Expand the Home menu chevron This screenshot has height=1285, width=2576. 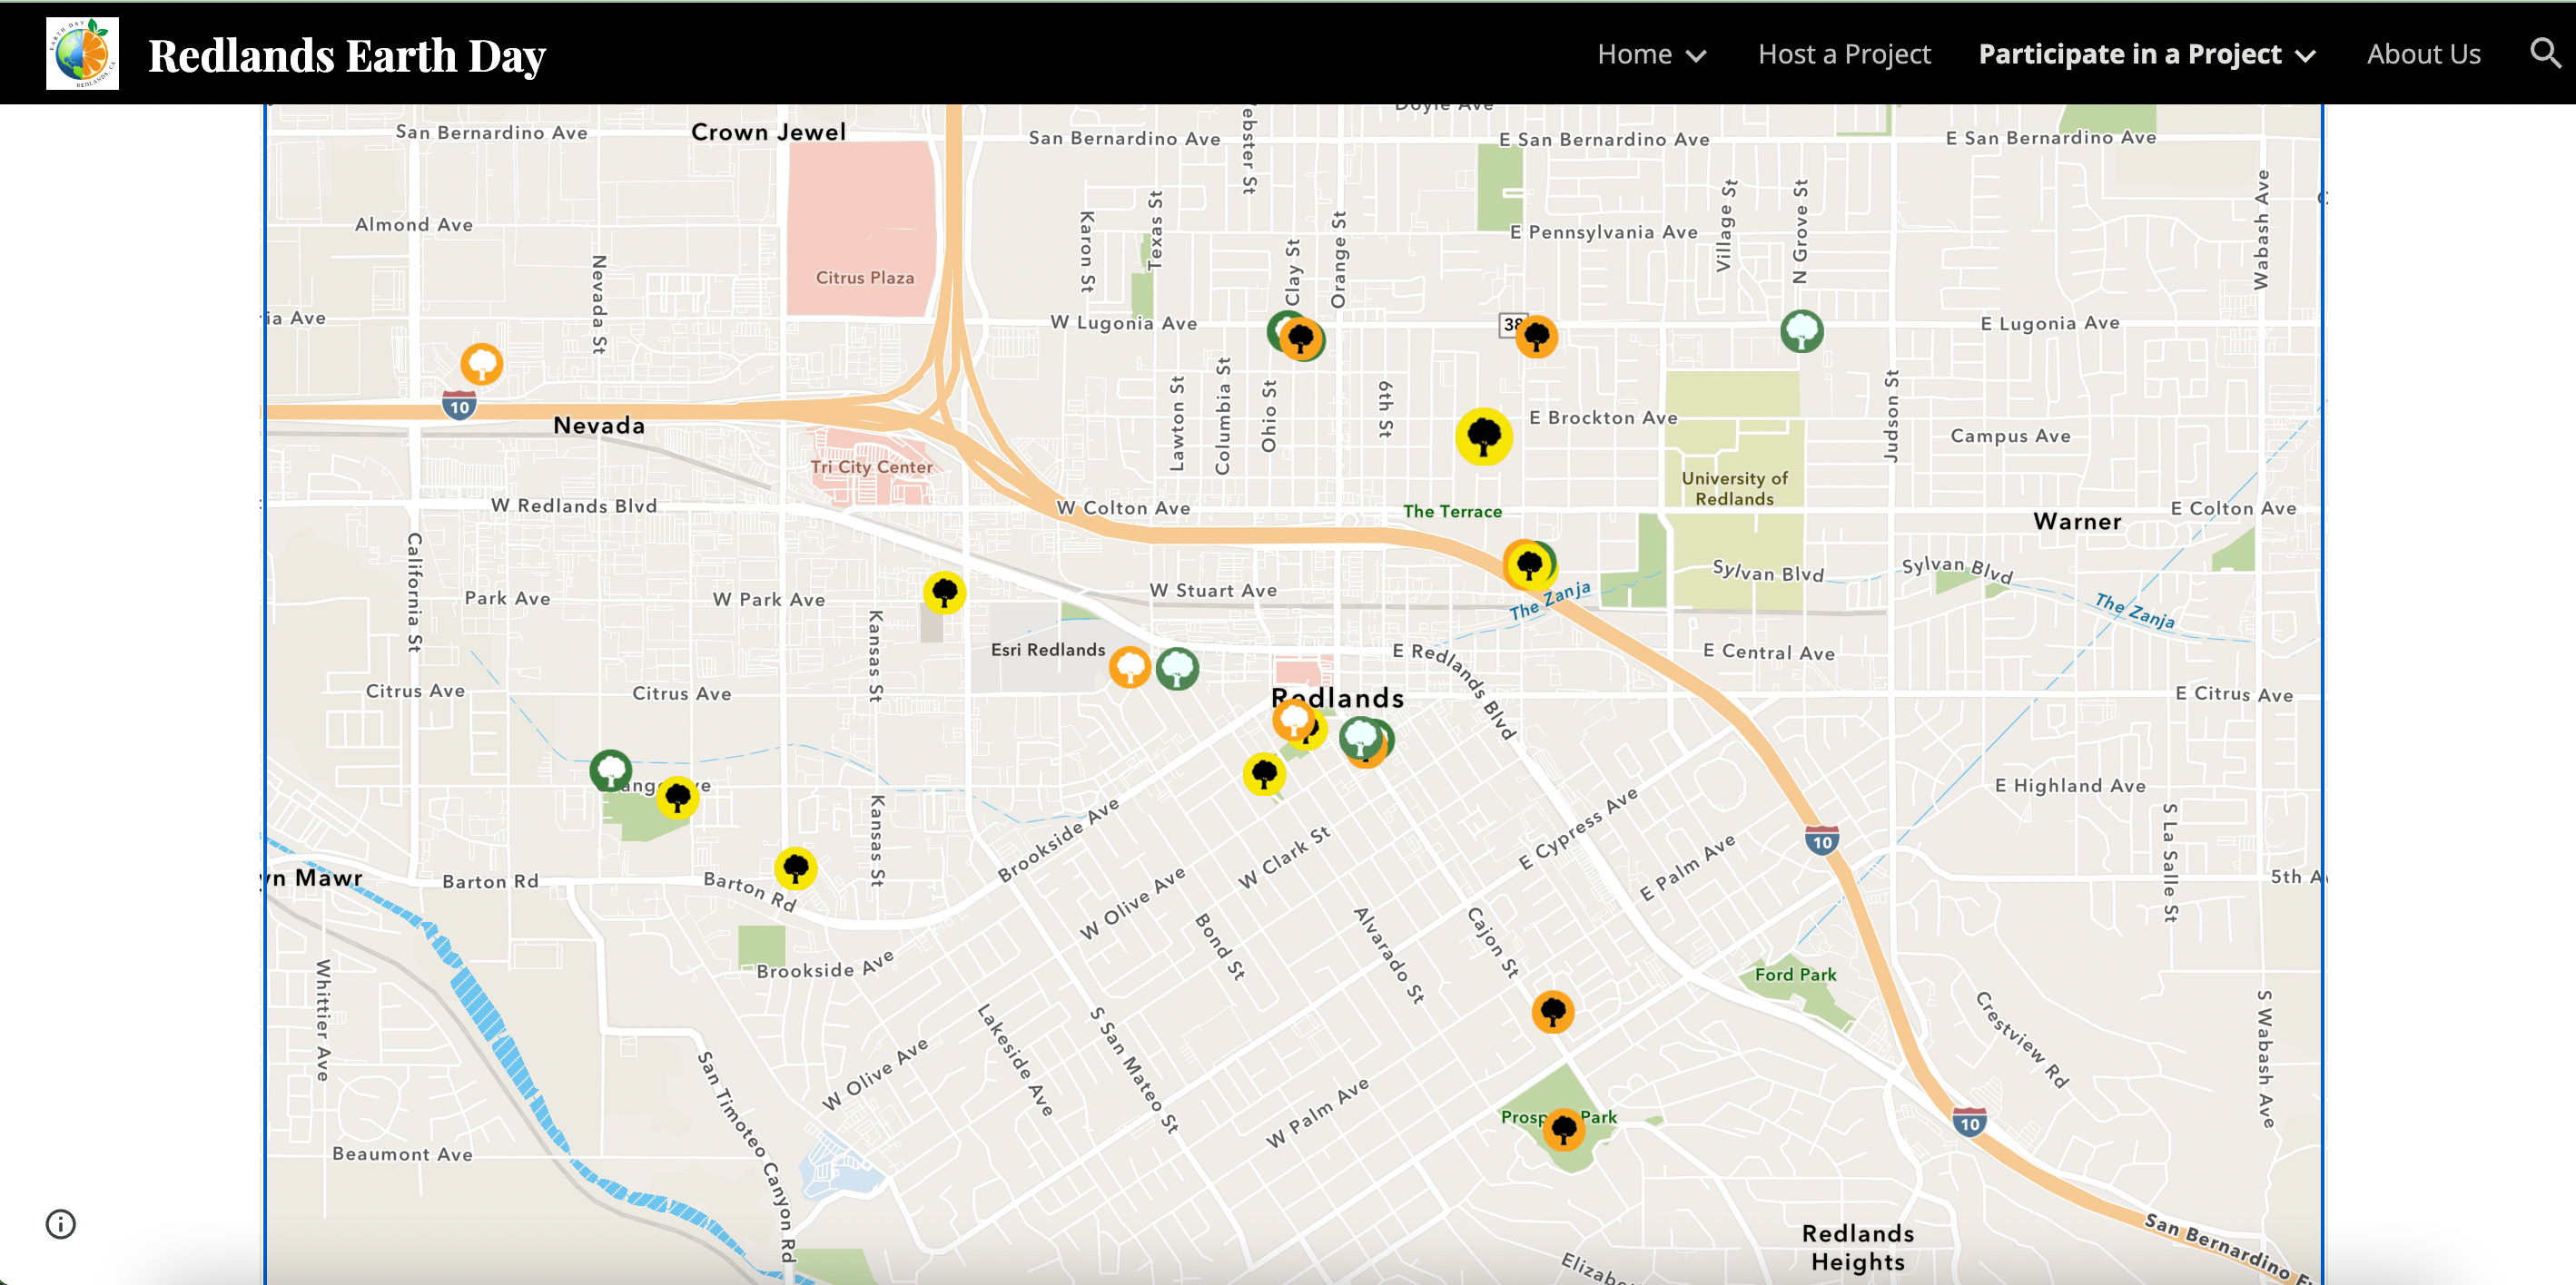1696,56
